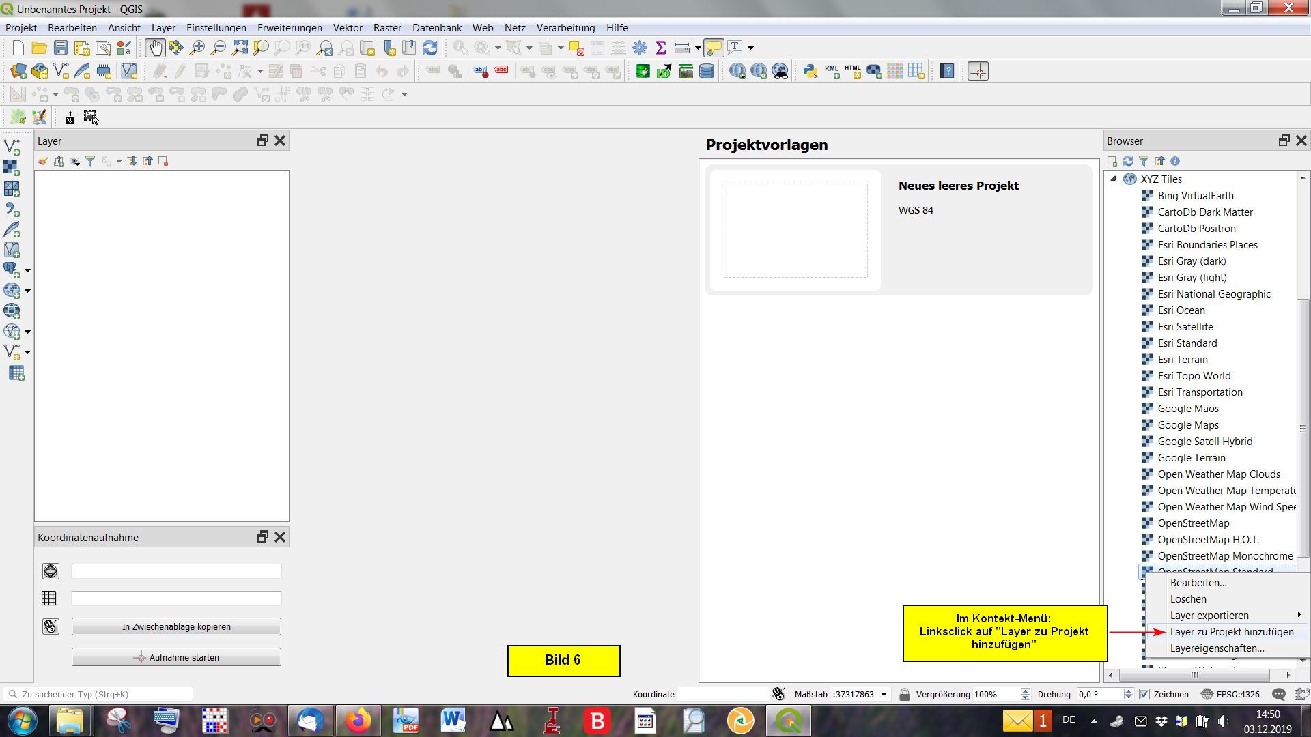Select the Pan Map hand tool

pyautogui.click(x=155, y=48)
